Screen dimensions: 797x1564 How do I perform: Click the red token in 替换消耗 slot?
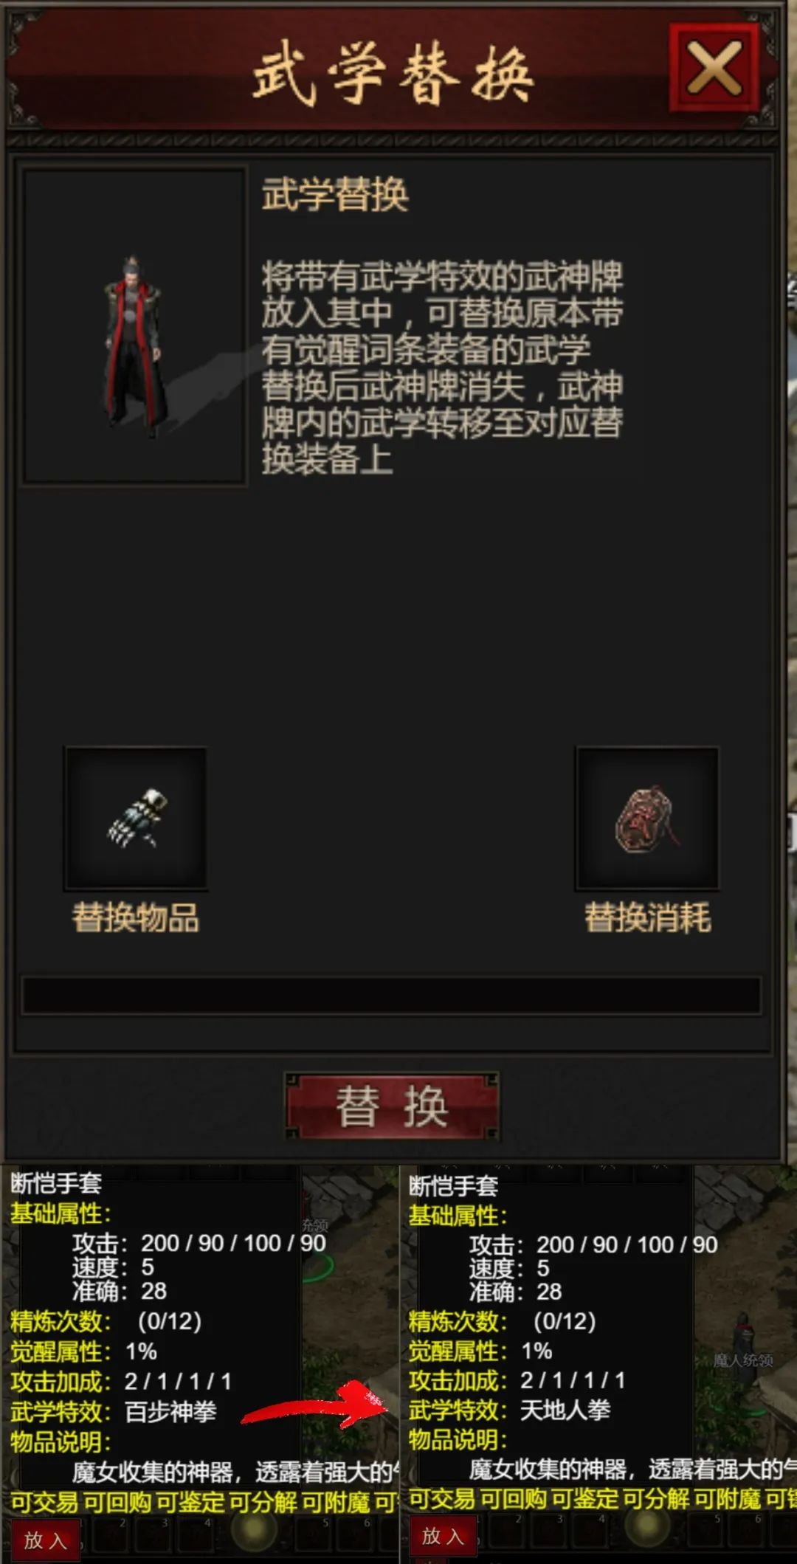[647, 819]
